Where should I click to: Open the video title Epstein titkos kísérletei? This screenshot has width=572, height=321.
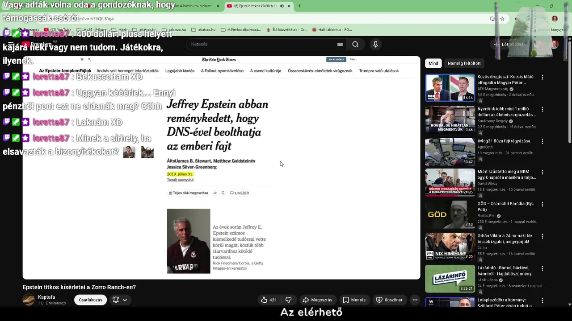pos(79,287)
